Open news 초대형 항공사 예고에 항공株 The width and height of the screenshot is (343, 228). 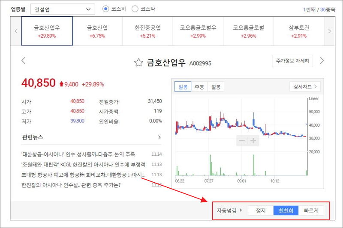coord(83,175)
